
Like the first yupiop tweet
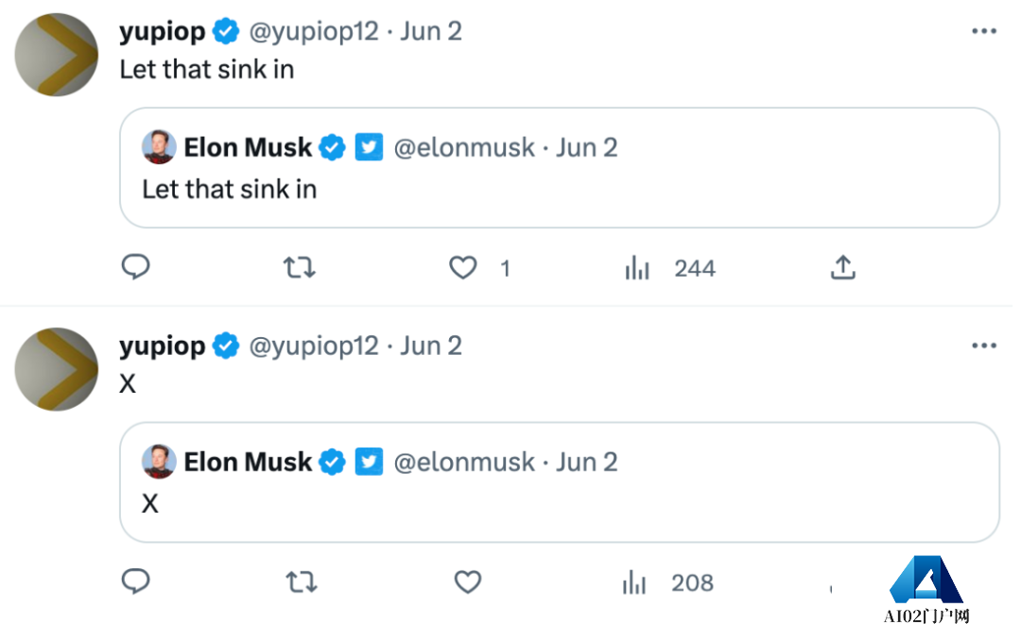coord(462,268)
